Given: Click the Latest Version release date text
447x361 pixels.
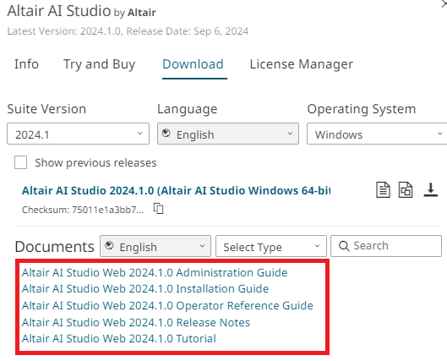Looking at the screenshot, I should [x=128, y=31].
